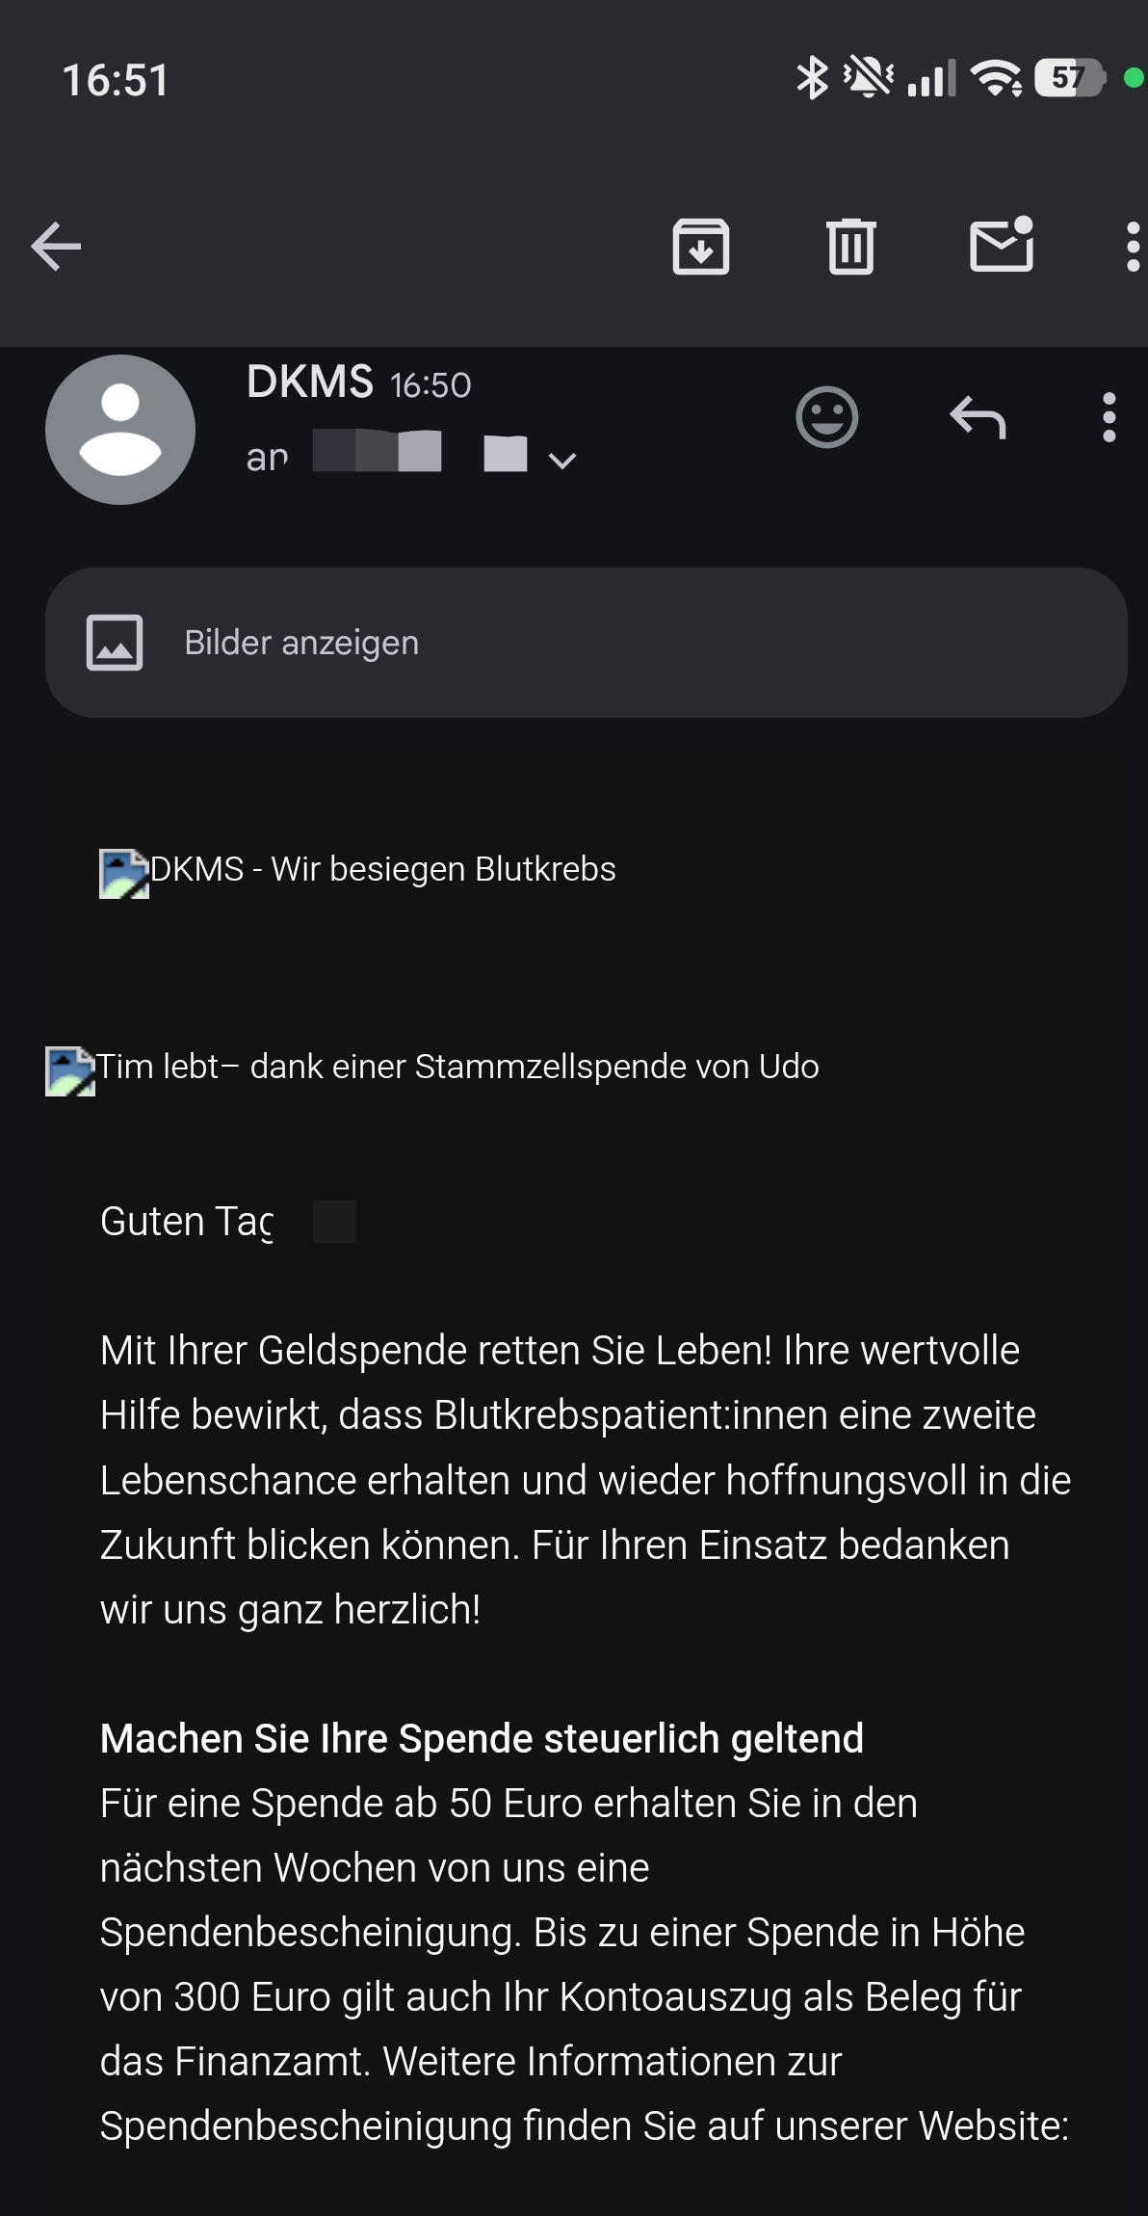The height and width of the screenshot is (2216, 1148).
Task: Tap Bilder anzeigen to show images
Action: click(x=301, y=643)
